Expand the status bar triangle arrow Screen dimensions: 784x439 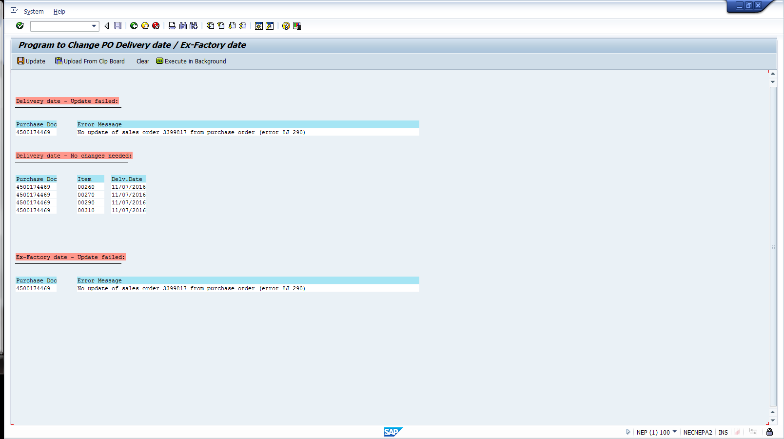(628, 432)
